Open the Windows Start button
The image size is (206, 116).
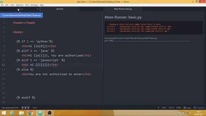[4, 113]
